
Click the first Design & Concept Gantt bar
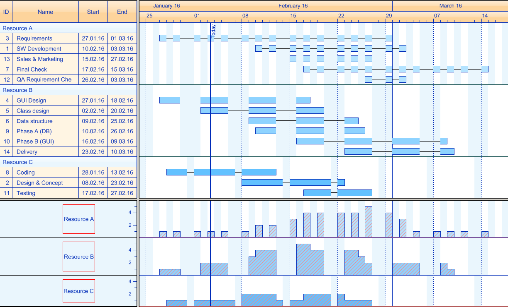[x=262, y=182]
